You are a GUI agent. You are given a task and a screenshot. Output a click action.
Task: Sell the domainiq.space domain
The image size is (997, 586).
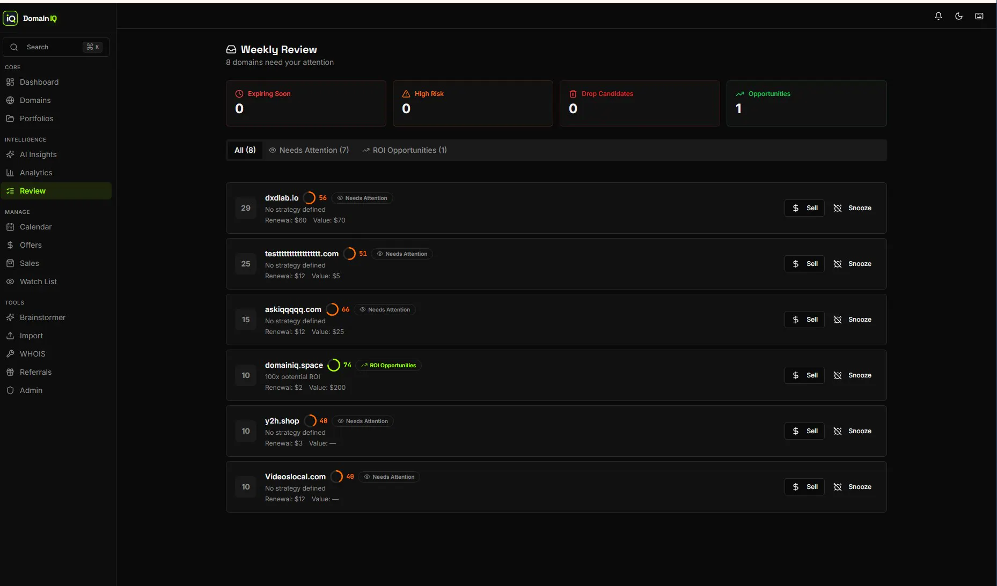804,375
